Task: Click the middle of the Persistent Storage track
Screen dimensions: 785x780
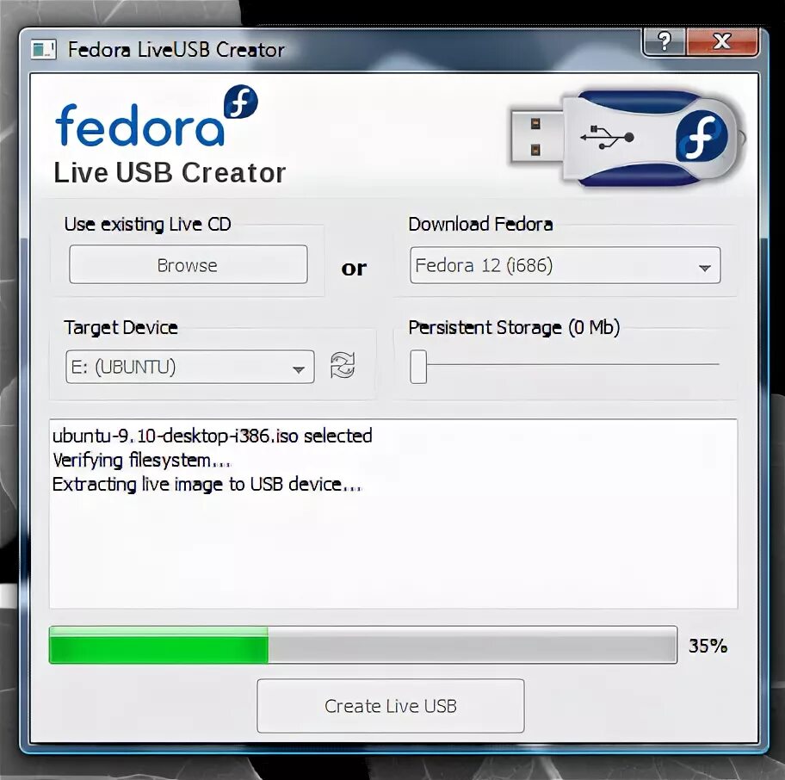Action: click(565, 365)
